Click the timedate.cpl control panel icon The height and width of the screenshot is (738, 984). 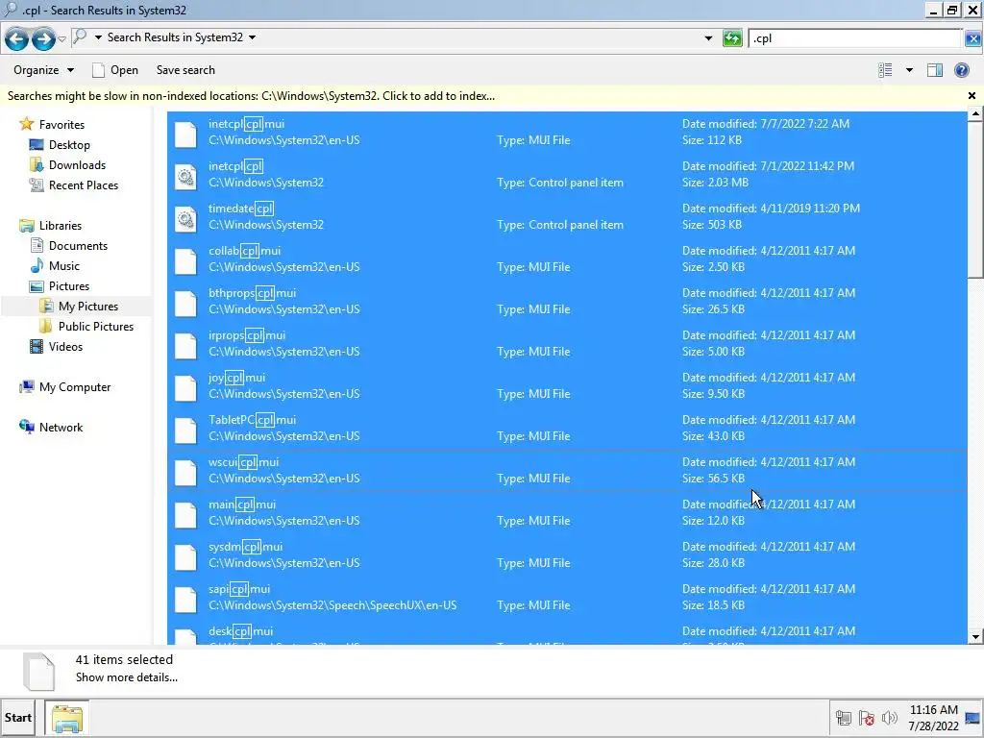pyautogui.click(x=185, y=219)
